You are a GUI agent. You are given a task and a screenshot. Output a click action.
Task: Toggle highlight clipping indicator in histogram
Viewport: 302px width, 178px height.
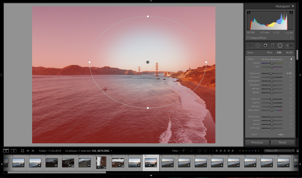(x=291, y=12)
